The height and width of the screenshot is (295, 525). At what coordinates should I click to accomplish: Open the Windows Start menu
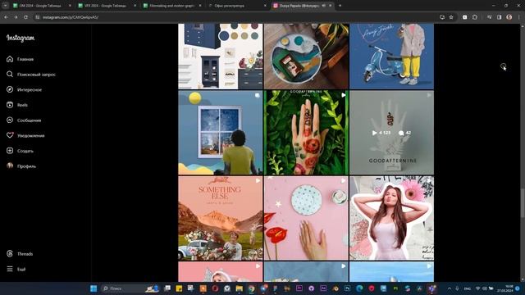pos(94,288)
